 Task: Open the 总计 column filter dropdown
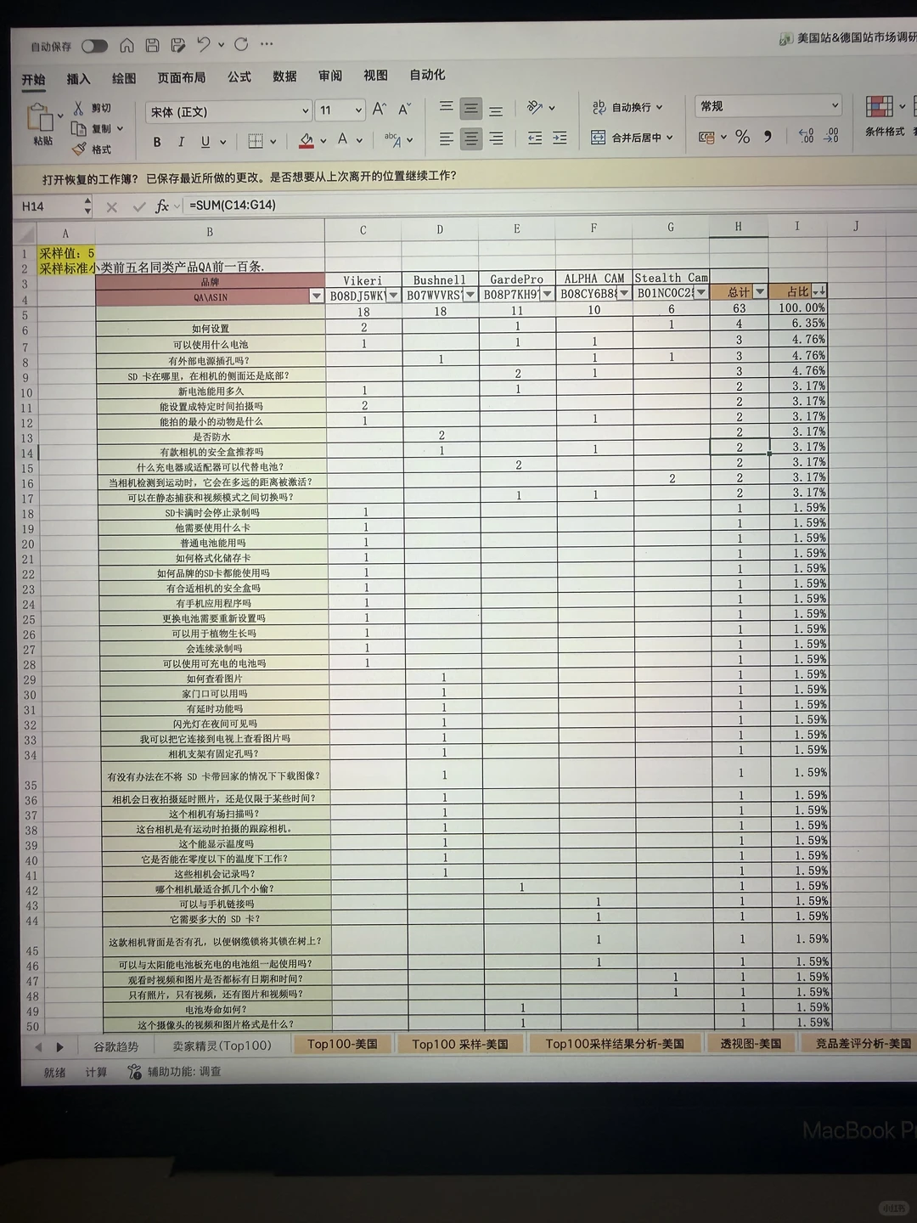pyautogui.click(x=761, y=292)
